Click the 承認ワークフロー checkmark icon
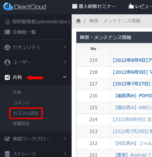The image size is (152, 157). coord(7,139)
